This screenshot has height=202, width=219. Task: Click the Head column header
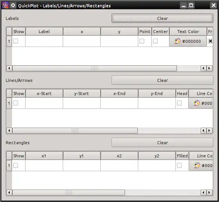(182, 93)
